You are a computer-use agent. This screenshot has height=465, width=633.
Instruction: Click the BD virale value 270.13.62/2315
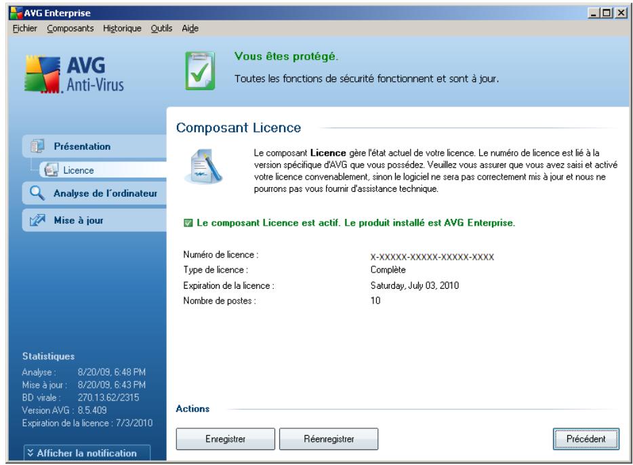click(108, 398)
